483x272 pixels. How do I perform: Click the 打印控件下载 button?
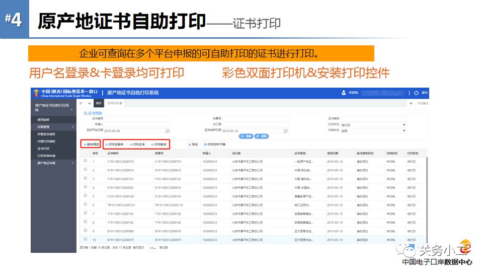pyautogui.click(x=215, y=145)
